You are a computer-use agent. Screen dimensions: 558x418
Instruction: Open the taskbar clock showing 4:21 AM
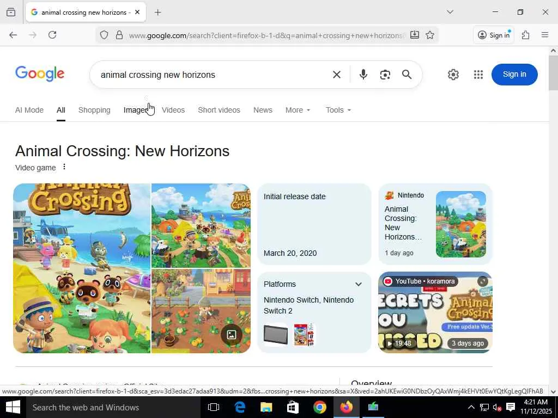(536, 407)
